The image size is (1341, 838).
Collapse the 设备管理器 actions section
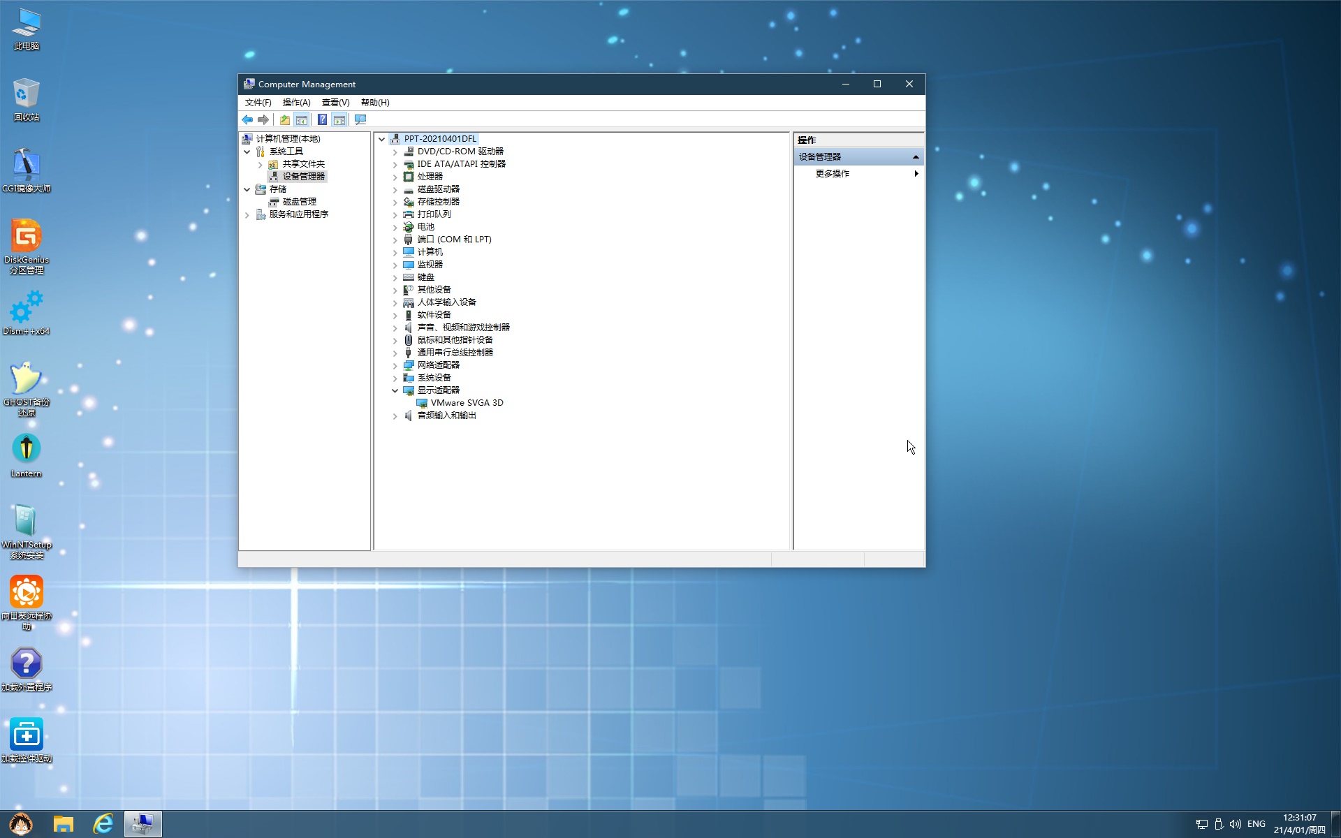click(x=916, y=157)
